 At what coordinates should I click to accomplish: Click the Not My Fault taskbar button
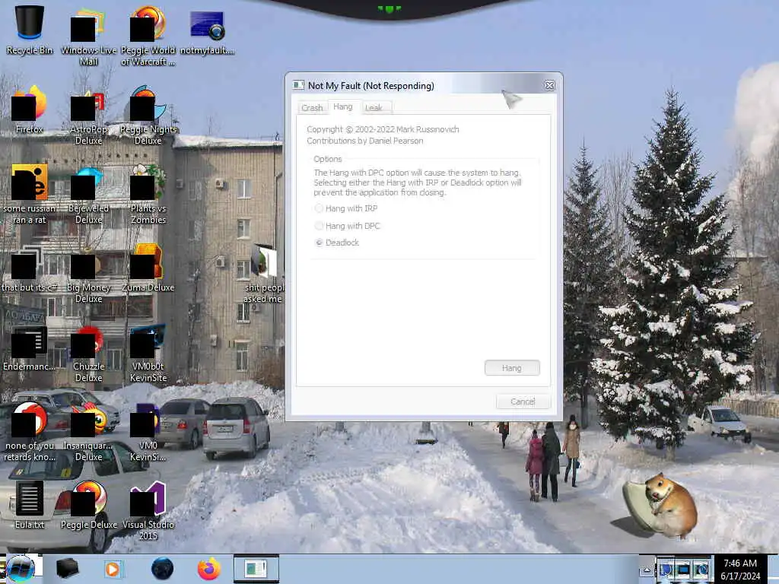point(256,569)
